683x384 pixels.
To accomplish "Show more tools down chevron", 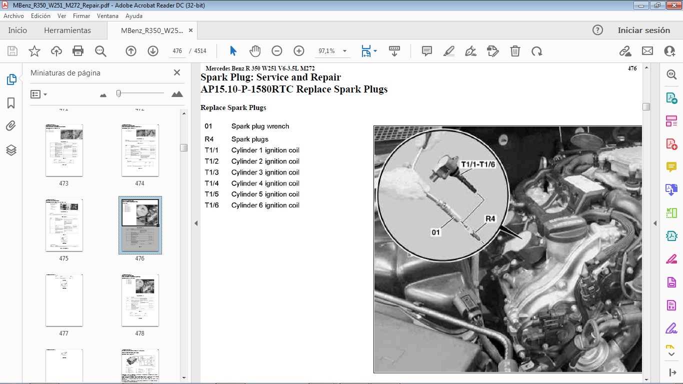I will pyautogui.click(x=671, y=354).
